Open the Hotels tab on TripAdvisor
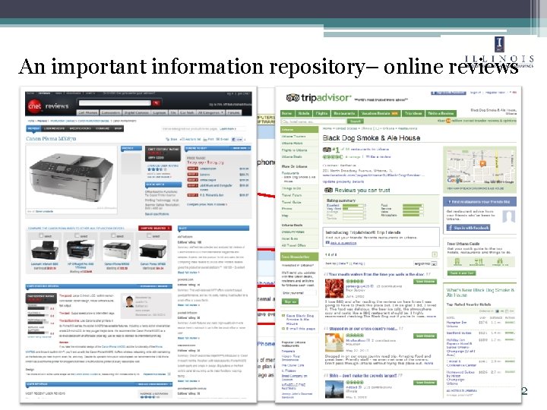Viewport: 547px width, 410px height. coord(303,113)
